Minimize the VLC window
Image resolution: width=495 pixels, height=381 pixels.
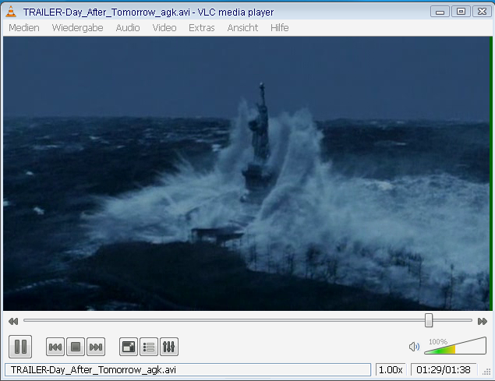click(x=440, y=12)
